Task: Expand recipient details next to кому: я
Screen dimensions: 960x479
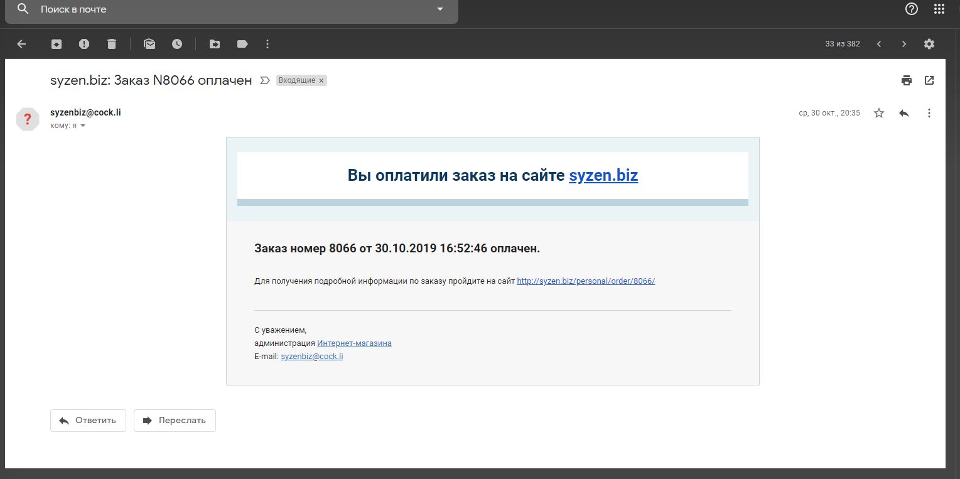Action: [x=82, y=126]
